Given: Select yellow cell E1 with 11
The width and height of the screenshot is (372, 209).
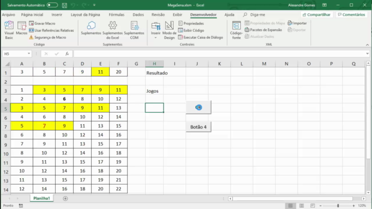Looking at the screenshot, I should [101, 72].
